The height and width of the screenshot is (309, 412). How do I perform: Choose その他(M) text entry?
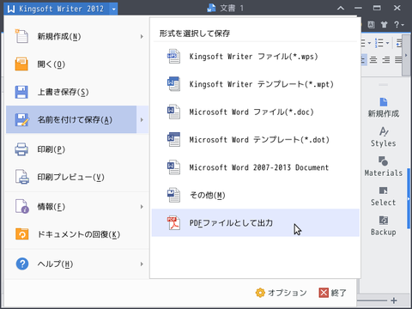point(208,195)
